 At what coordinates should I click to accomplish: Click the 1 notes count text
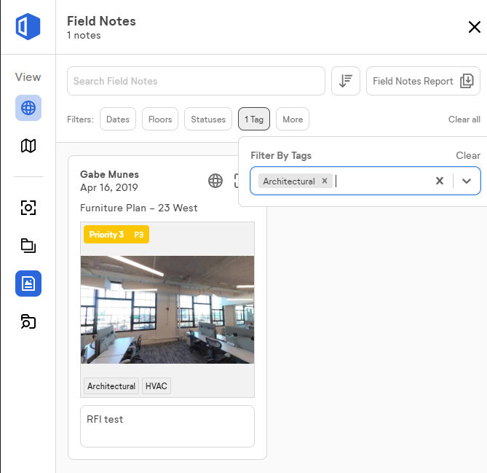[84, 35]
